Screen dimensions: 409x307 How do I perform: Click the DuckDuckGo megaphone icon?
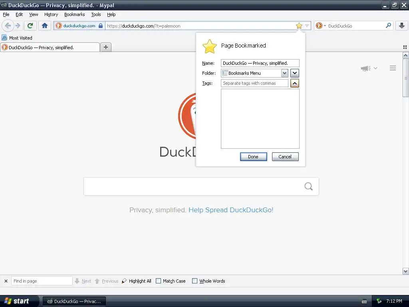point(366,68)
